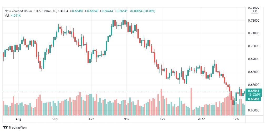Click the Nov label on time axis
This screenshot has height=132, width=266.
point(126,119)
